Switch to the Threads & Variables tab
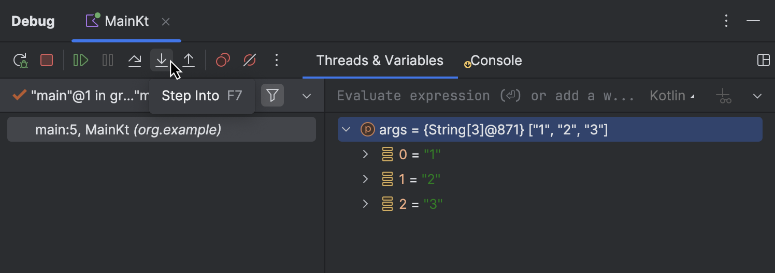This screenshot has height=273, width=775. (380, 60)
